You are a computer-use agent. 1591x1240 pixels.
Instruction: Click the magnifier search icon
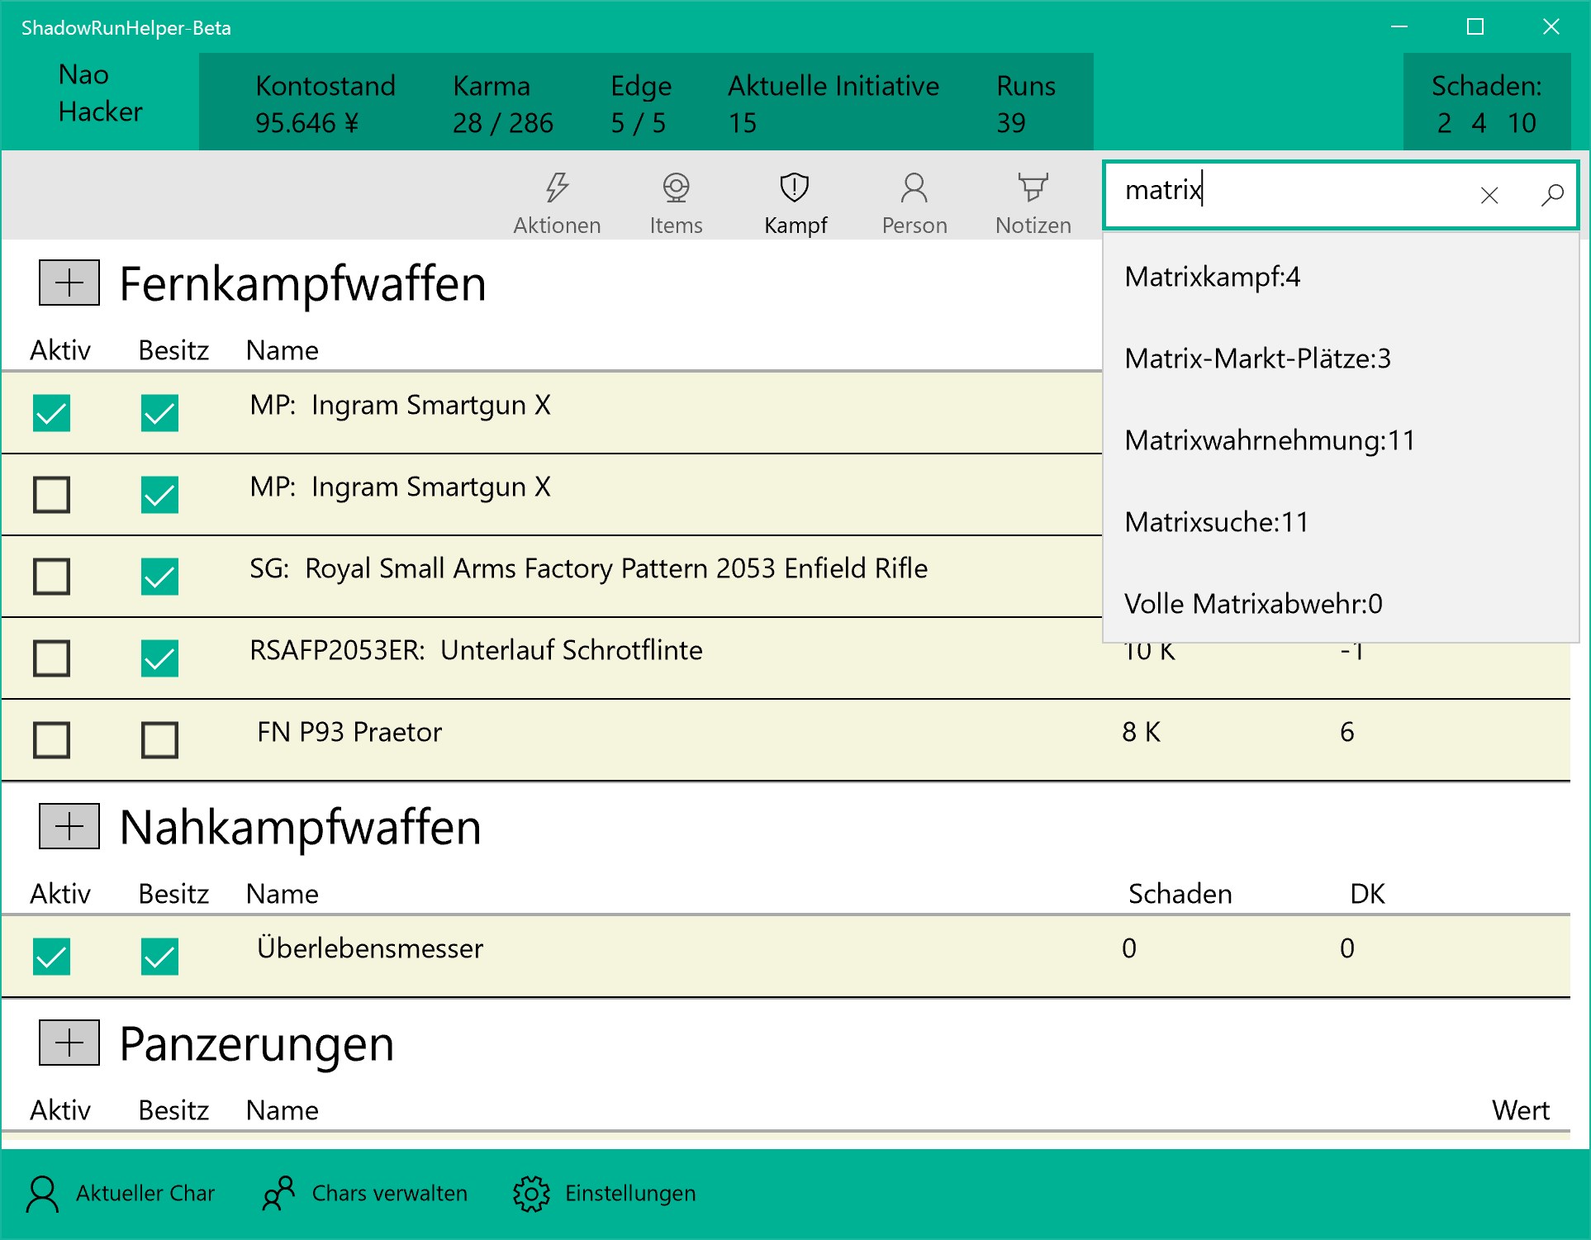click(1552, 195)
